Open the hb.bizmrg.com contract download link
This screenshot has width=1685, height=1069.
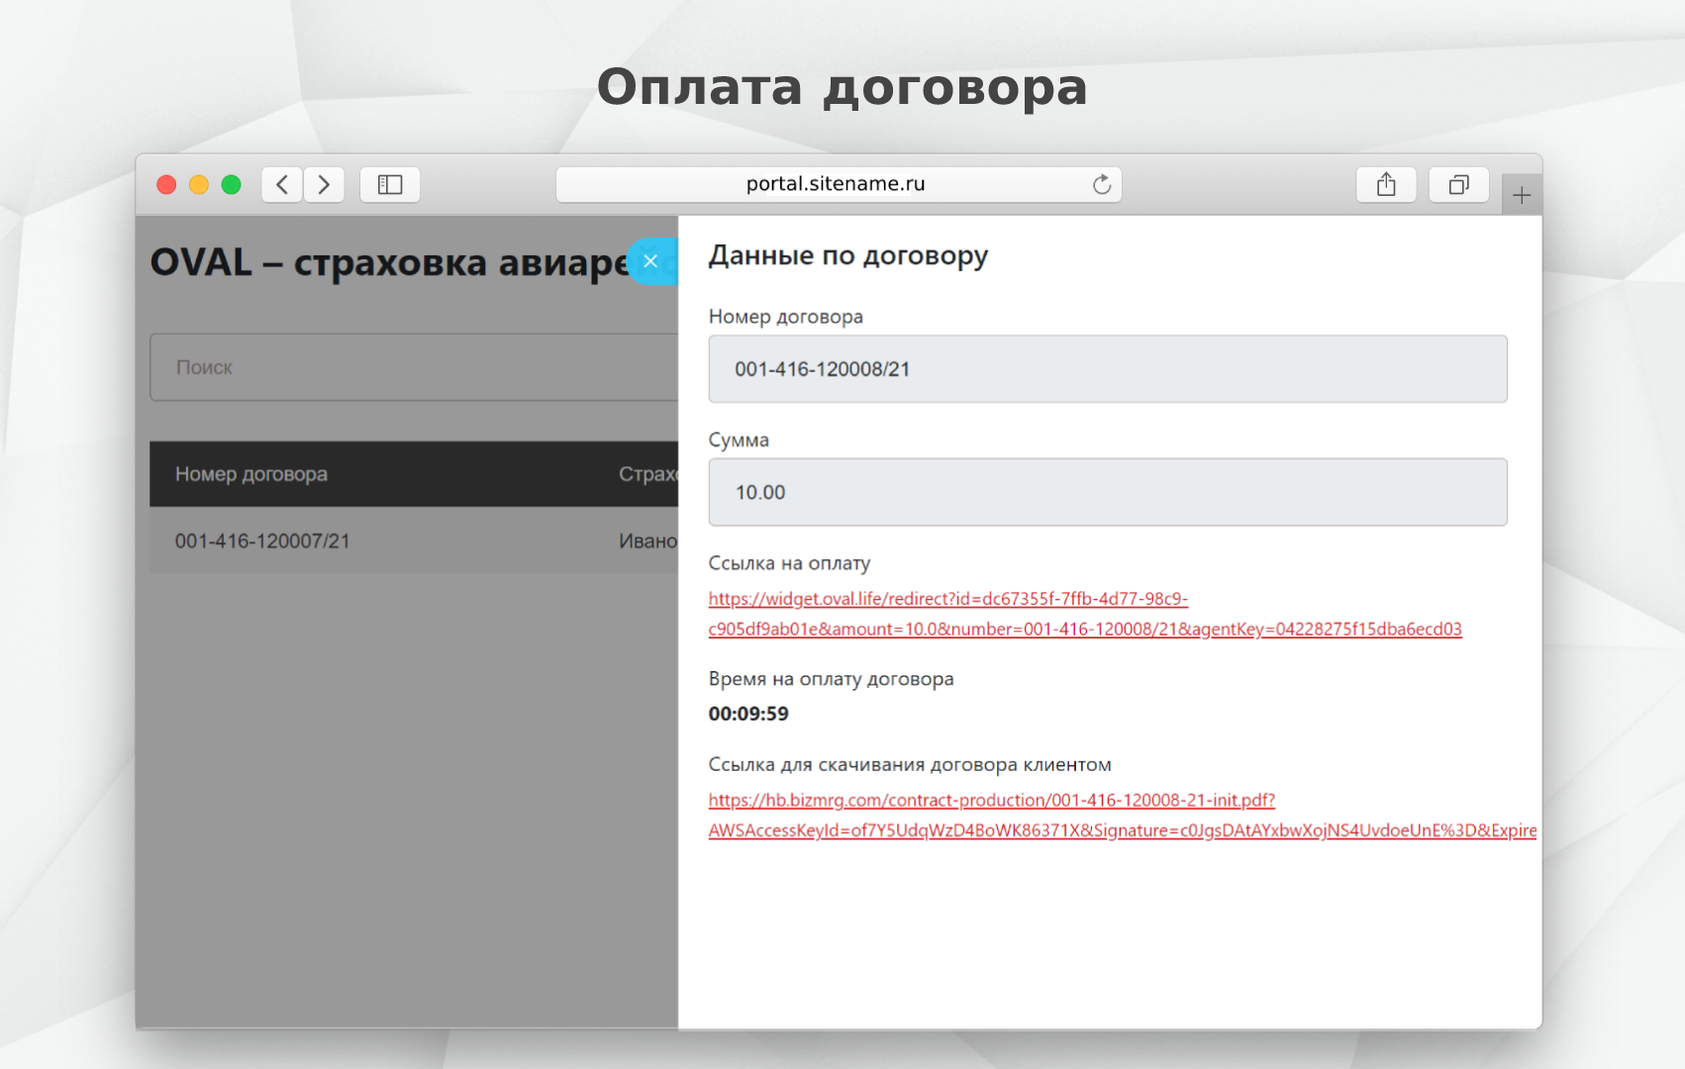[x=991, y=800]
